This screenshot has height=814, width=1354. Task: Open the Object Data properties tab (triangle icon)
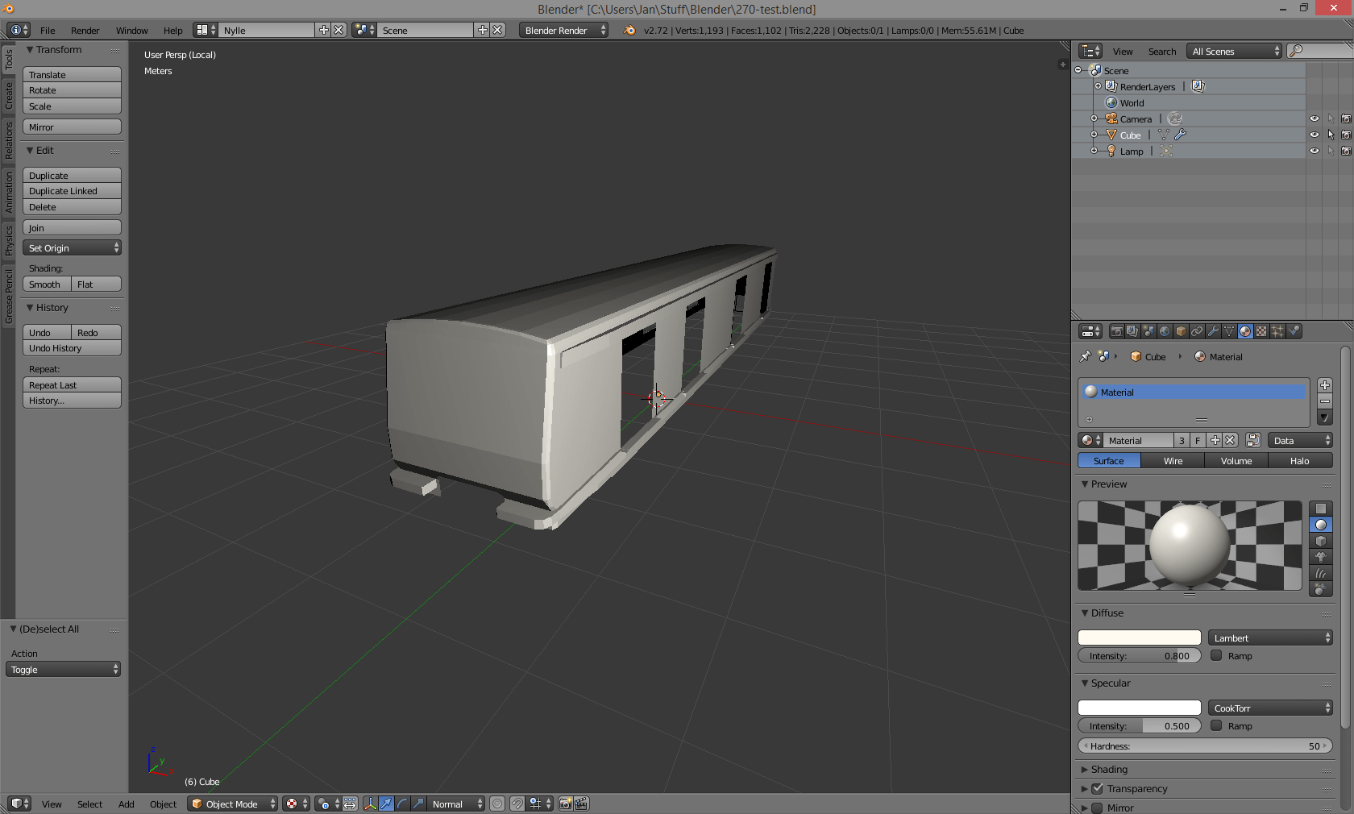[1228, 331]
